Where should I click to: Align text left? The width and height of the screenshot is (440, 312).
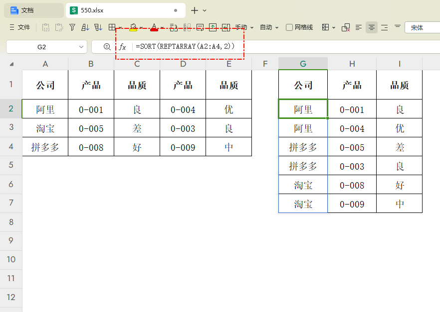tap(358, 27)
